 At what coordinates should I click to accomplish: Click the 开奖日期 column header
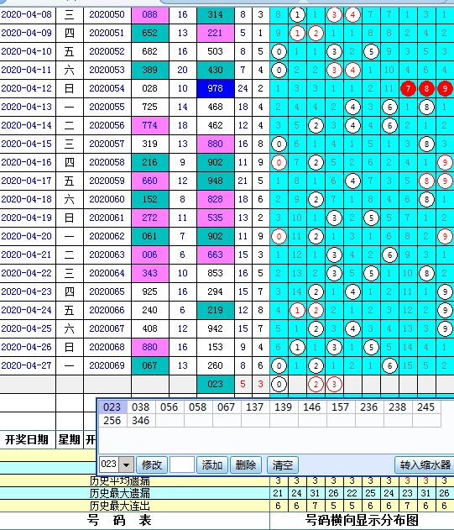tap(27, 440)
